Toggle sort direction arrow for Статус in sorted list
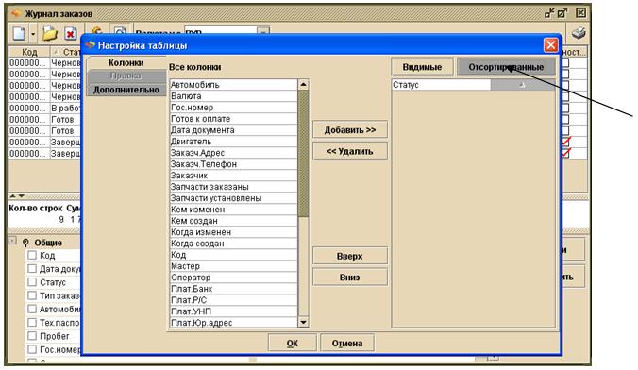The width and height of the screenshot is (638, 370). [523, 85]
